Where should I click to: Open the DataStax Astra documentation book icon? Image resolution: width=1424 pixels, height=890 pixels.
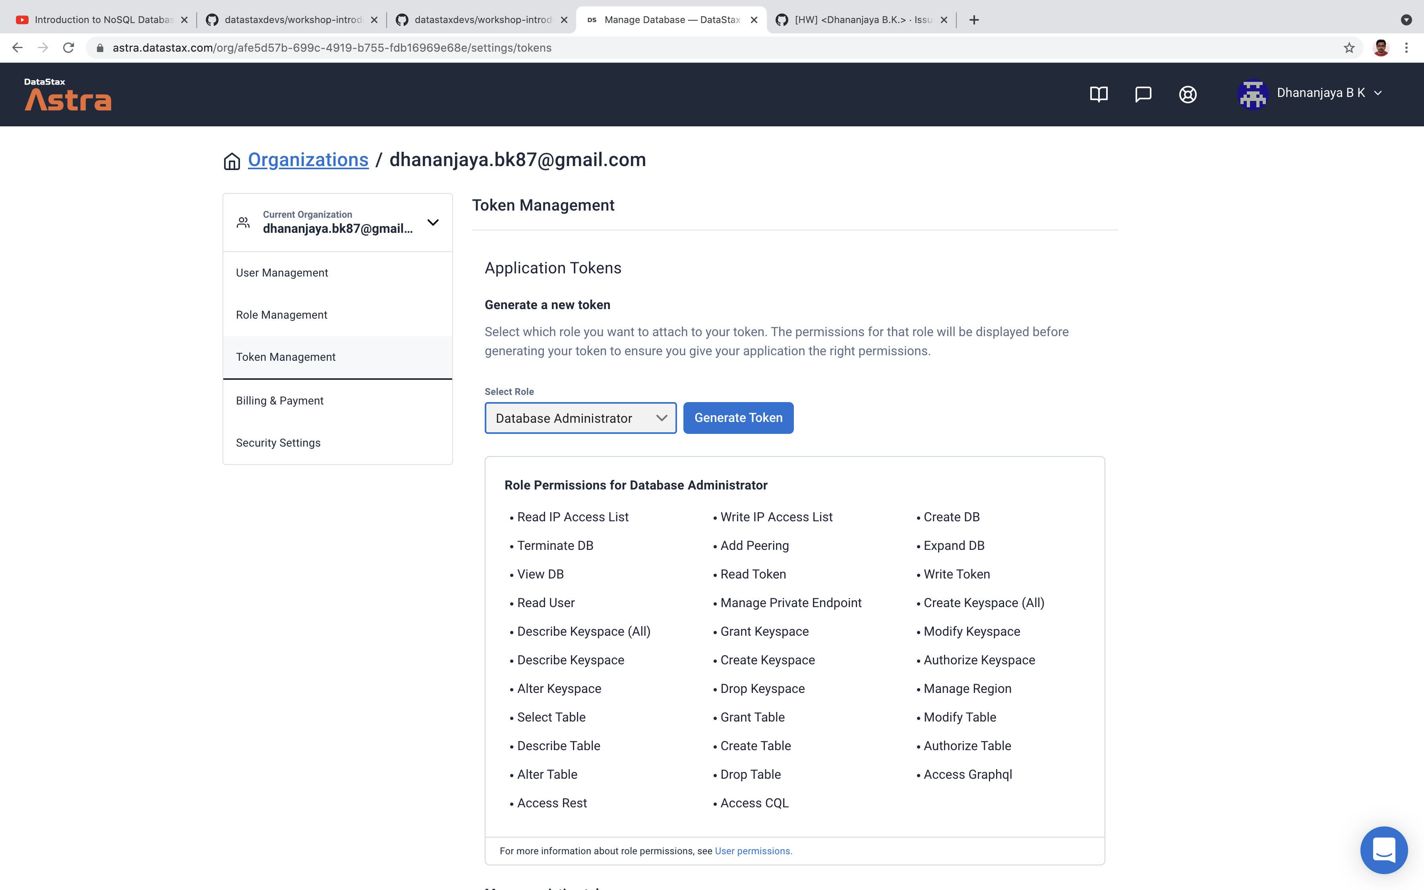coord(1099,94)
